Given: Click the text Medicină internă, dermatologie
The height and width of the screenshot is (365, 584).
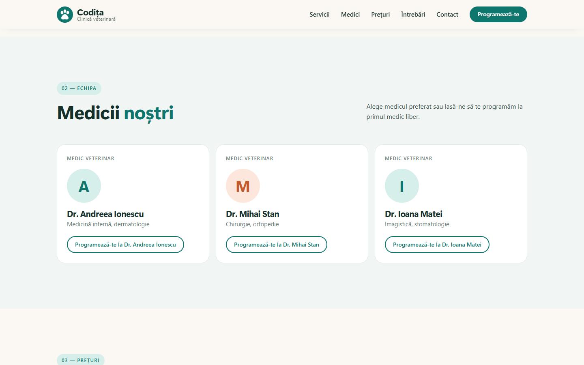Looking at the screenshot, I should (108, 224).
